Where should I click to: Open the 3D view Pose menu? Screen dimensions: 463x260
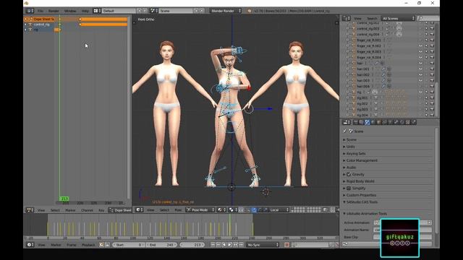[178, 210]
